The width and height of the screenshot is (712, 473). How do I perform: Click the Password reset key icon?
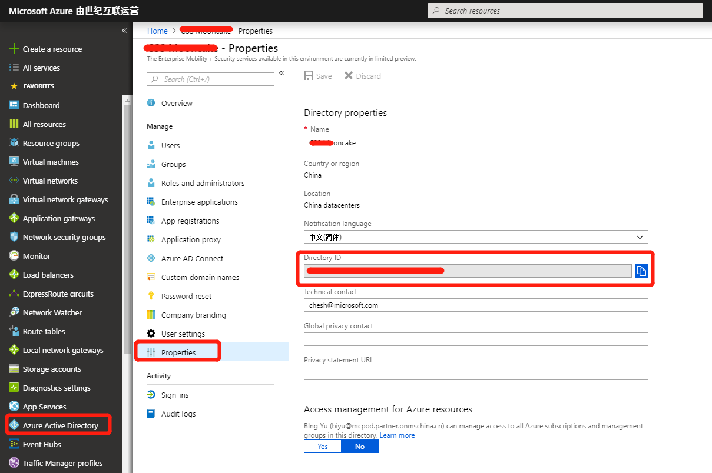coord(151,296)
